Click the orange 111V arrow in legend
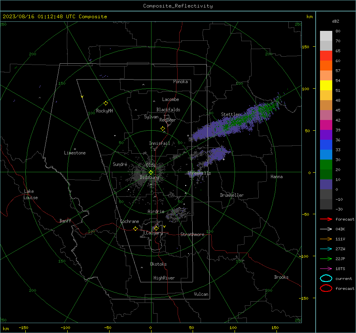356x333 pixels. point(326,239)
